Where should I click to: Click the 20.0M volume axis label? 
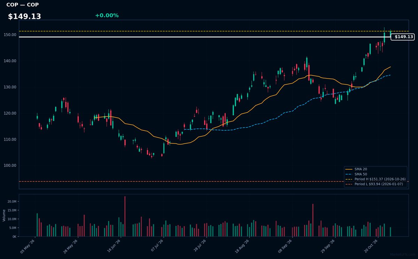(x=11, y=202)
